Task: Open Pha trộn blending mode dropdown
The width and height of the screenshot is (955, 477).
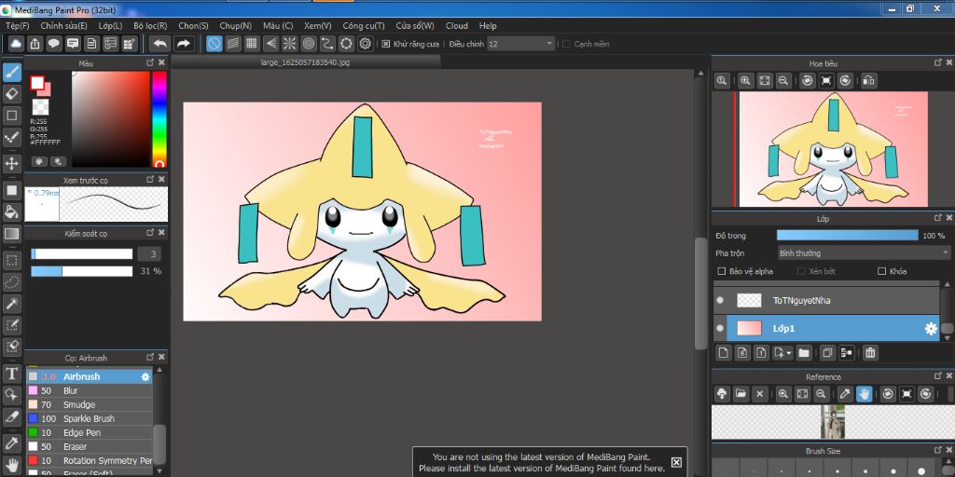Action: tap(864, 253)
